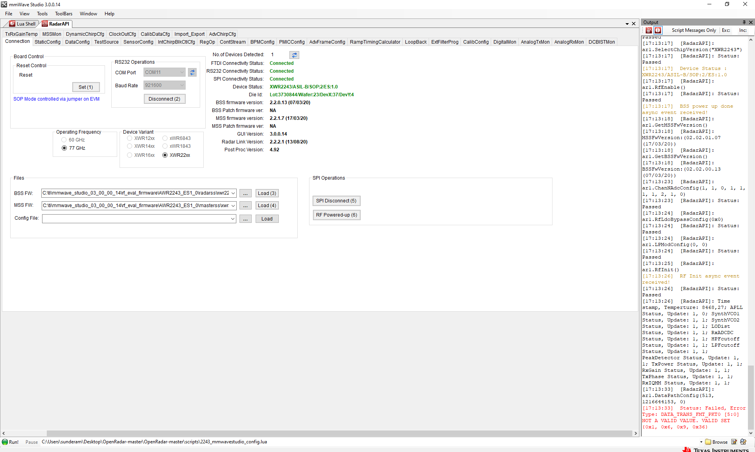Pin the Output panel
The width and height of the screenshot is (755, 452).
tap(744, 22)
